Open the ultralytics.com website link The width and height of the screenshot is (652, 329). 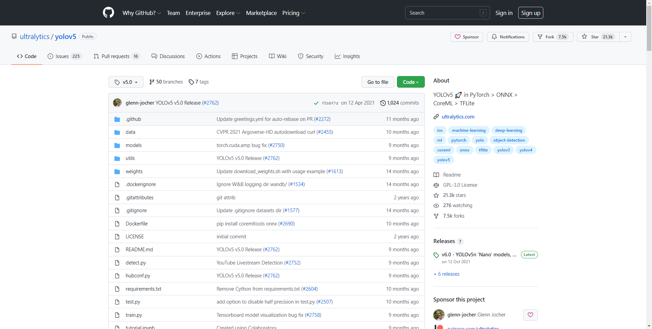[458, 117]
